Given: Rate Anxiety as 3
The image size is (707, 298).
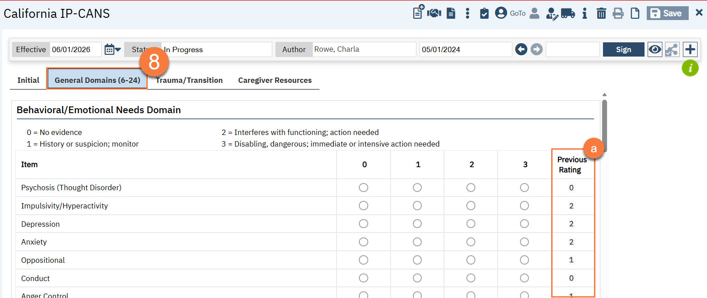Looking at the screenshot, I should [524, 242].
